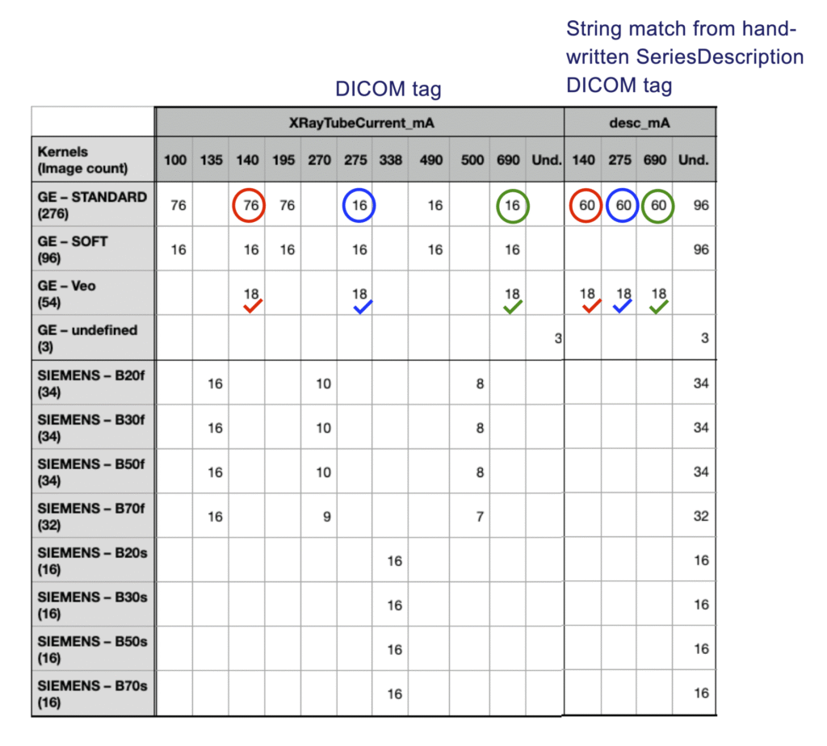Select the GE – STANDARD (276) row label
Image resolution: width=827 pixels, height=746 pixels.
pos(93,205)
